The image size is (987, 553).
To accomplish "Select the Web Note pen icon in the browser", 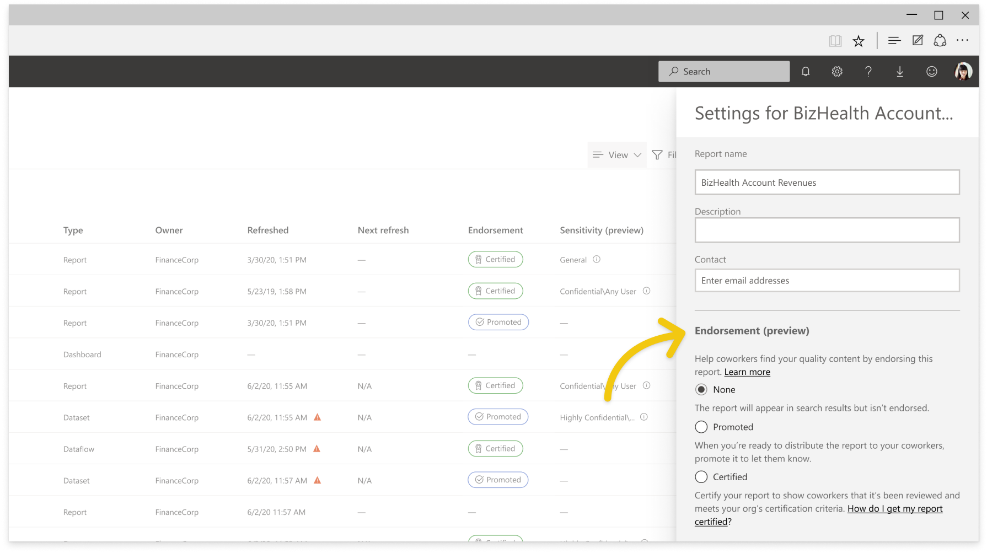I will 917,40.
